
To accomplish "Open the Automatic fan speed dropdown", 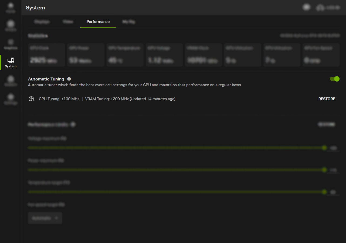I will coord(45,218).
